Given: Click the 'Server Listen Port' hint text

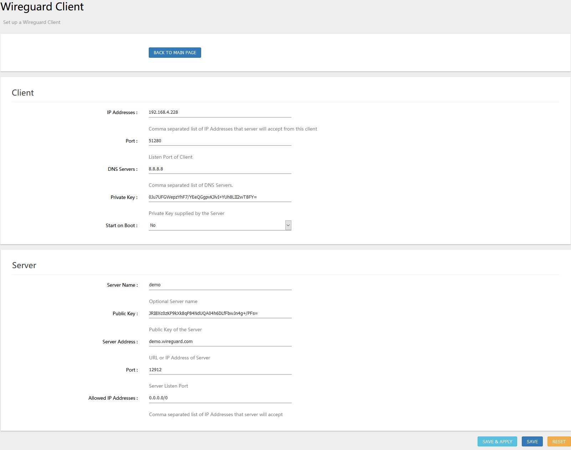Looking at the screenshot, I should (168, 386).
